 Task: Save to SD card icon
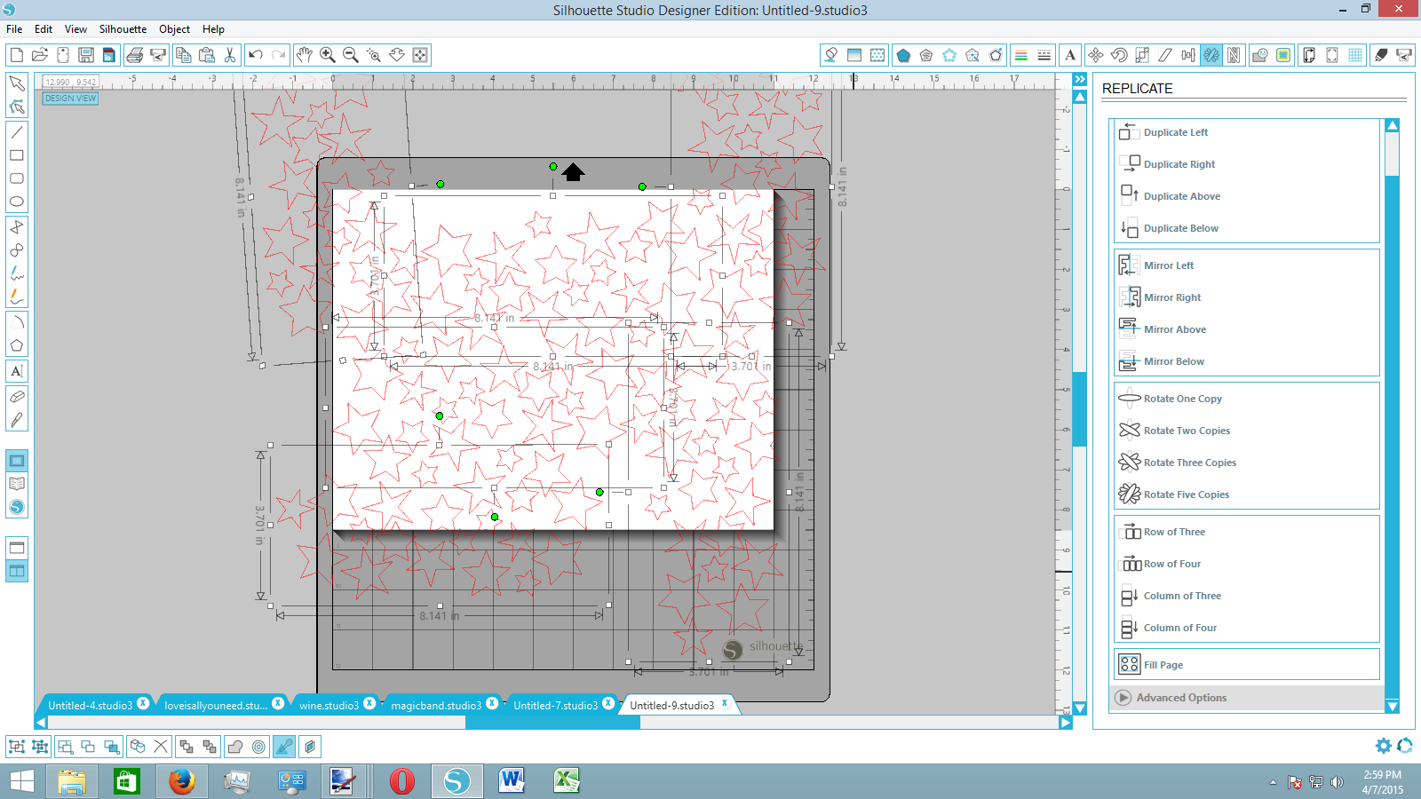[109, 55]
